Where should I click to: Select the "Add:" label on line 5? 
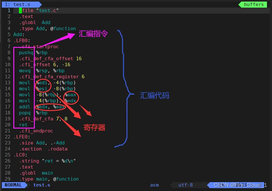coord(18,35)
